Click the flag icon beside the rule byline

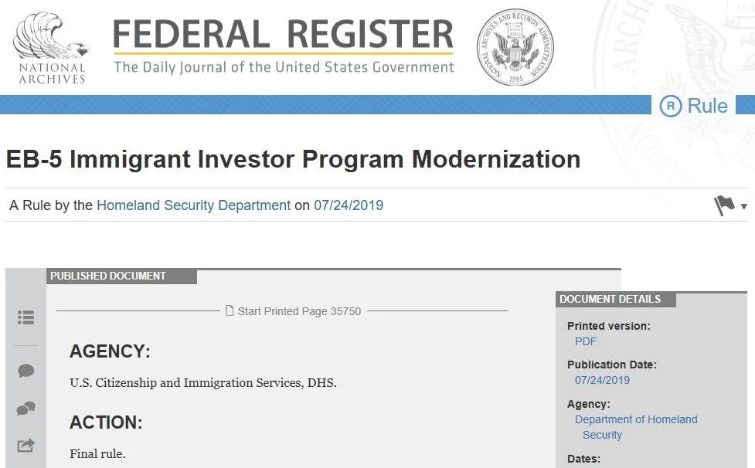click(x=723, y=206)
